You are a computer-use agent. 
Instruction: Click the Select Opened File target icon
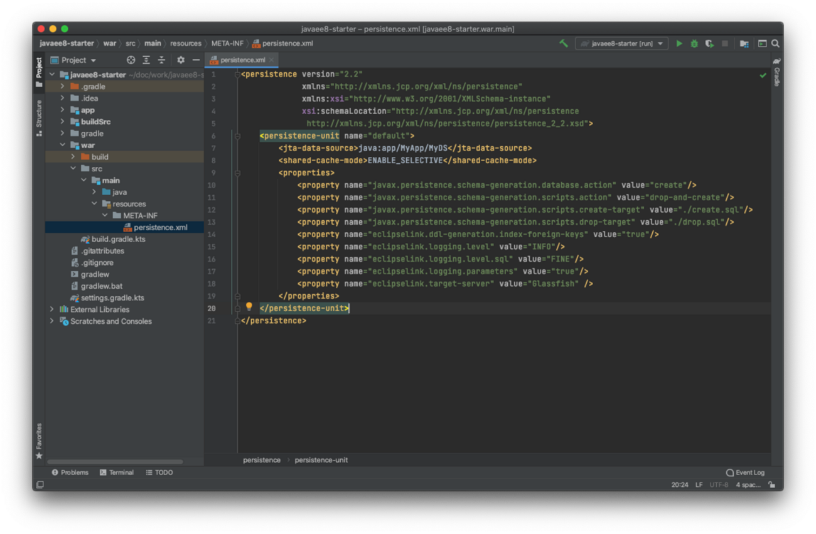click(x=131, y=60)
